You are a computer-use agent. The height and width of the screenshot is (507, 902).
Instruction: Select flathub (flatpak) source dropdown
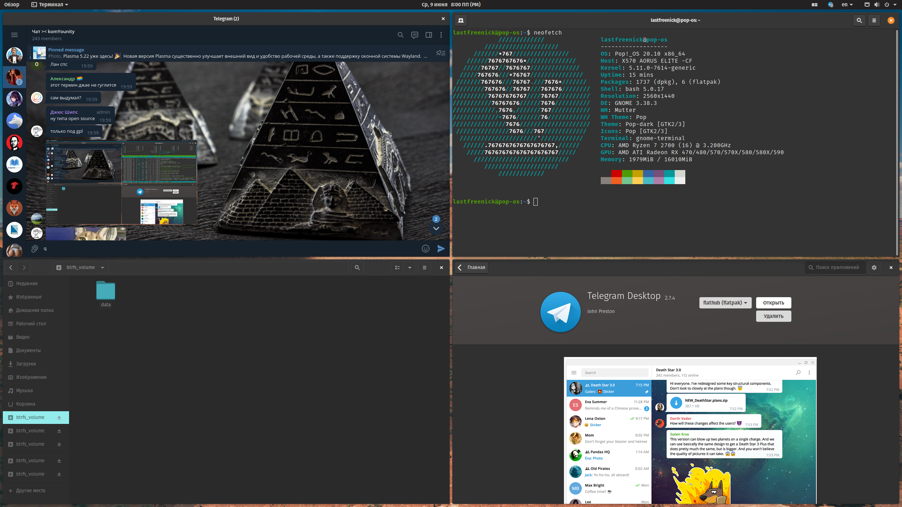725,303
